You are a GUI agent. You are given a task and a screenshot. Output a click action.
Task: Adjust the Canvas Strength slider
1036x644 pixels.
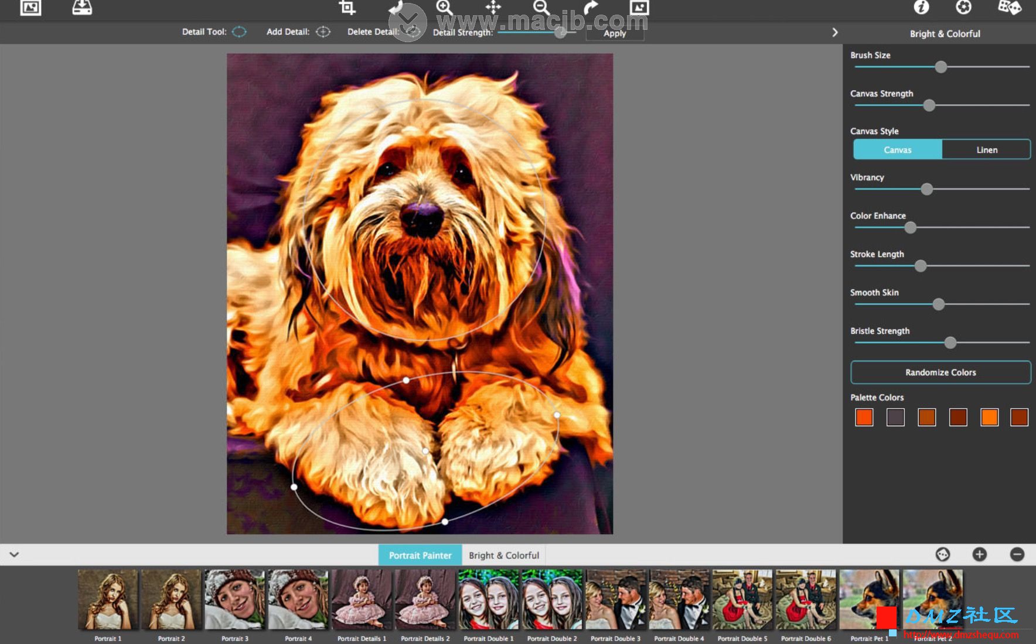click(x=929, y=105)
